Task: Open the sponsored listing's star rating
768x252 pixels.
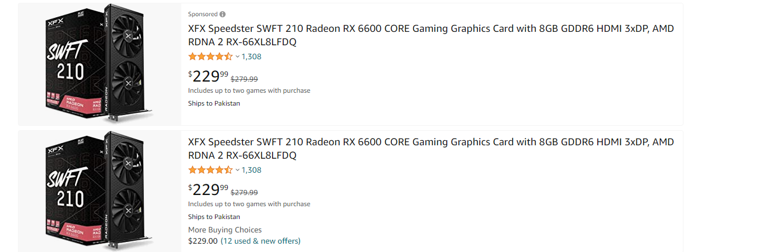Action: pyautogui.click(x=210, y=56)
